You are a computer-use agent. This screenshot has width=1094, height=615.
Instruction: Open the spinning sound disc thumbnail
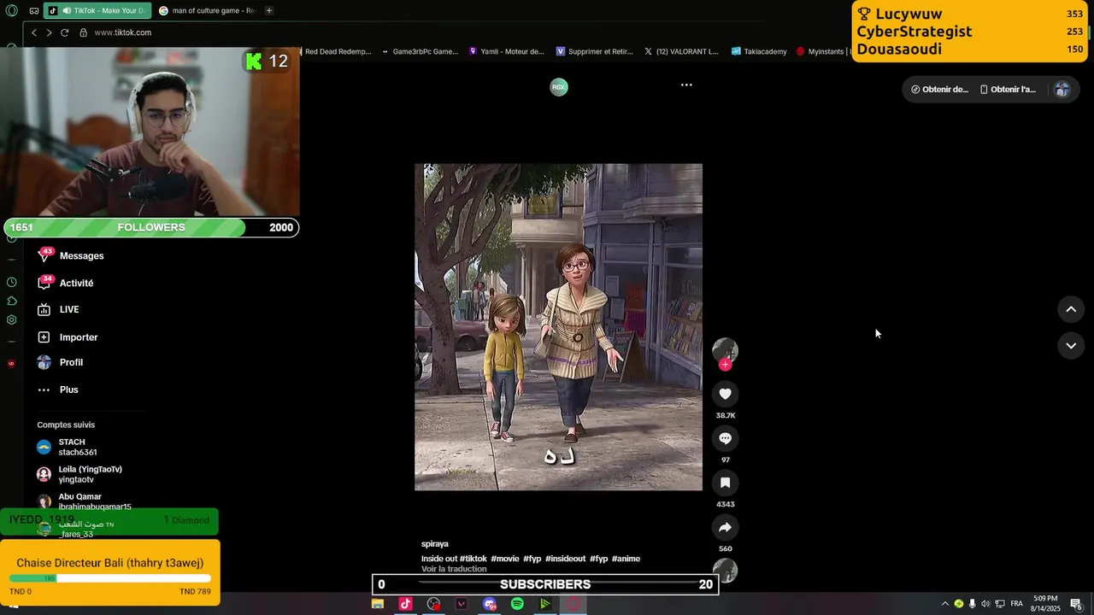click(x=725, y=570)
